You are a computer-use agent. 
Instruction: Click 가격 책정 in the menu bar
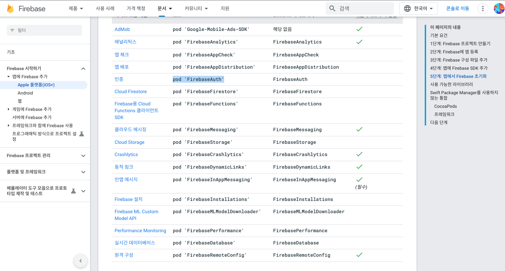136,8
